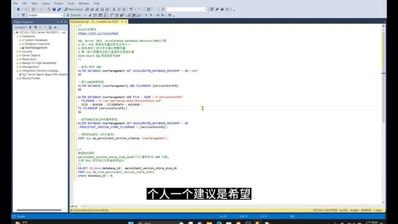Collapse the Databases tree node

click(17, 36)
